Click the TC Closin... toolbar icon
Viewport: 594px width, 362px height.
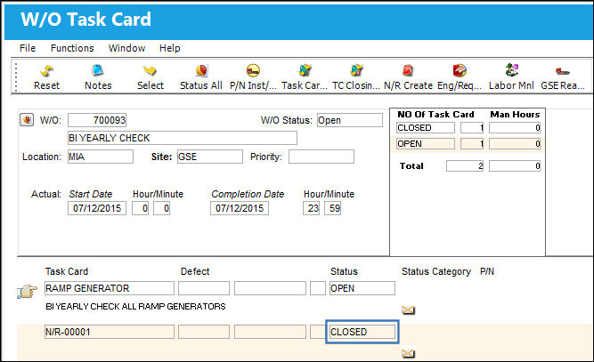356,70
